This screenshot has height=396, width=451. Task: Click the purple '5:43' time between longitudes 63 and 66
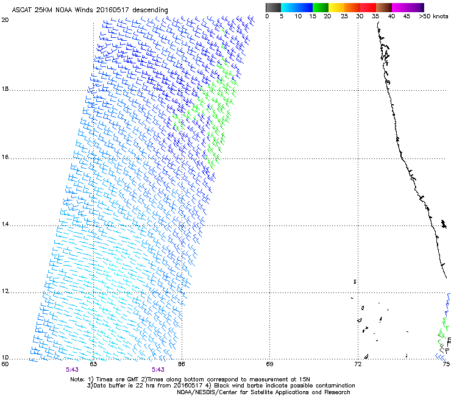point(158,370)
